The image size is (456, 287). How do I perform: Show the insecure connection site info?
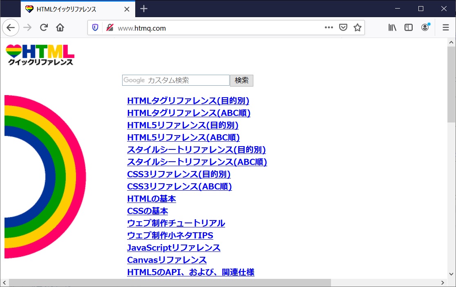[110, 28]
